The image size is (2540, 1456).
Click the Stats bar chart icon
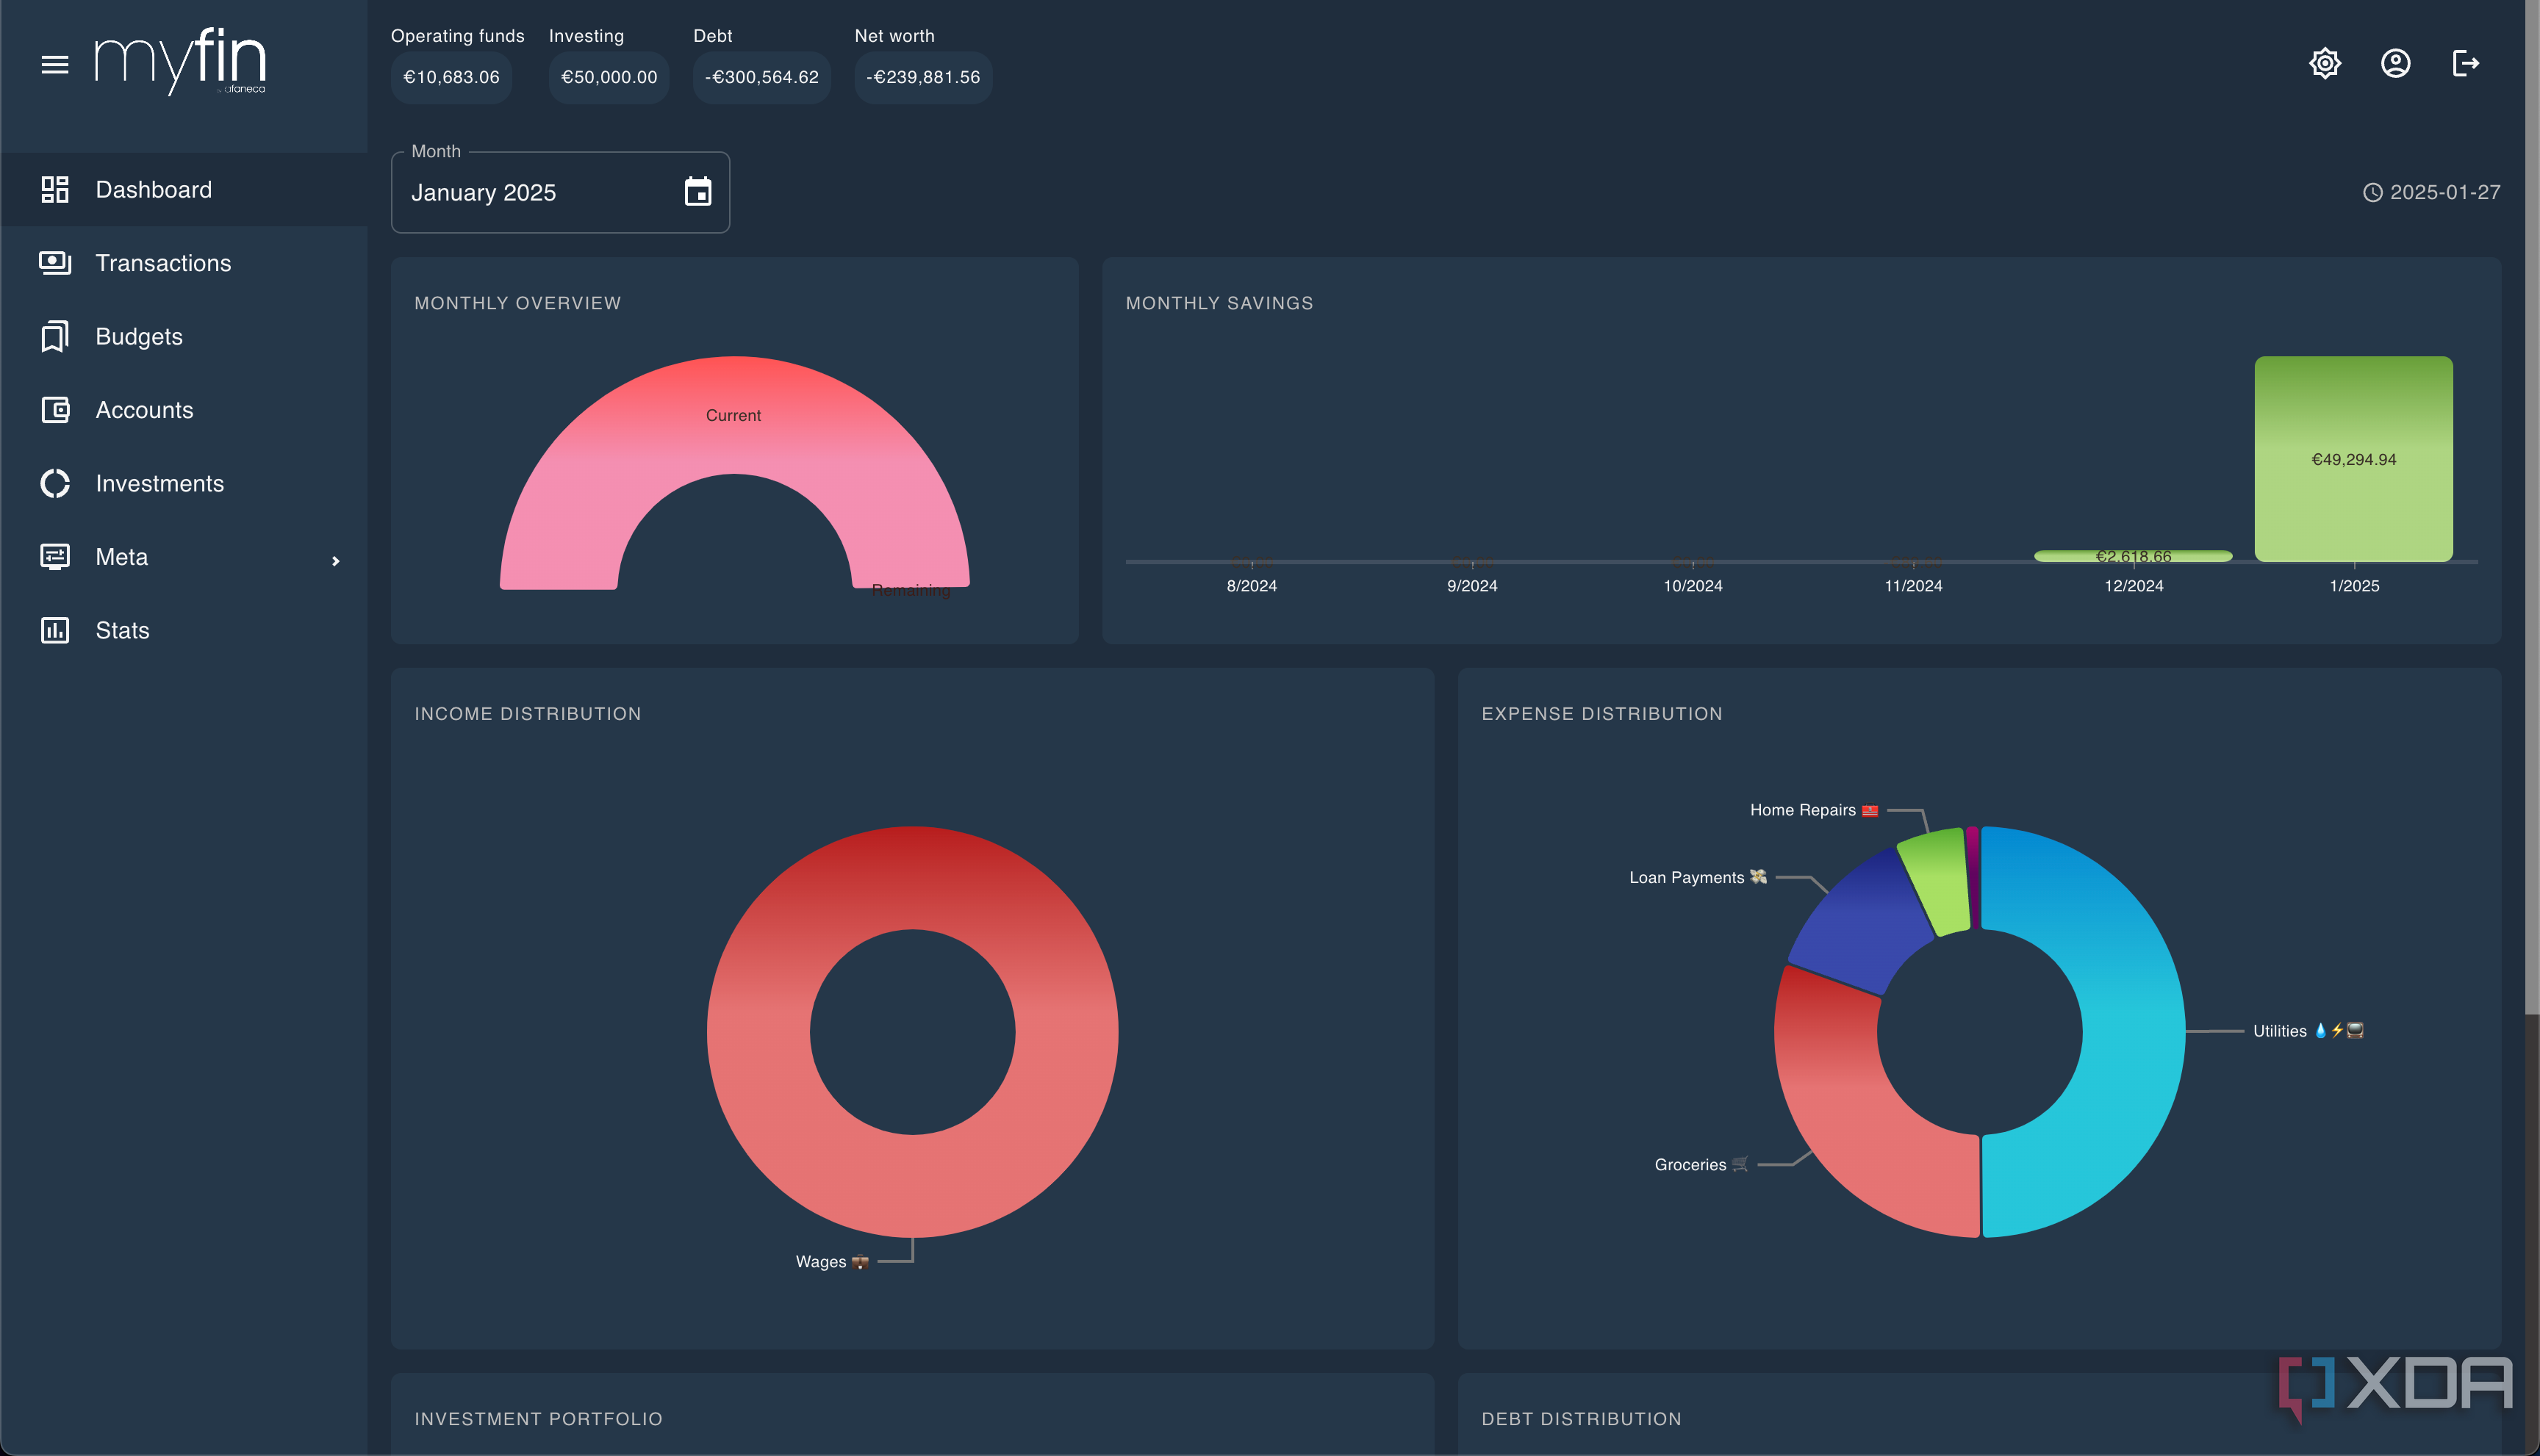click(55, 630)
